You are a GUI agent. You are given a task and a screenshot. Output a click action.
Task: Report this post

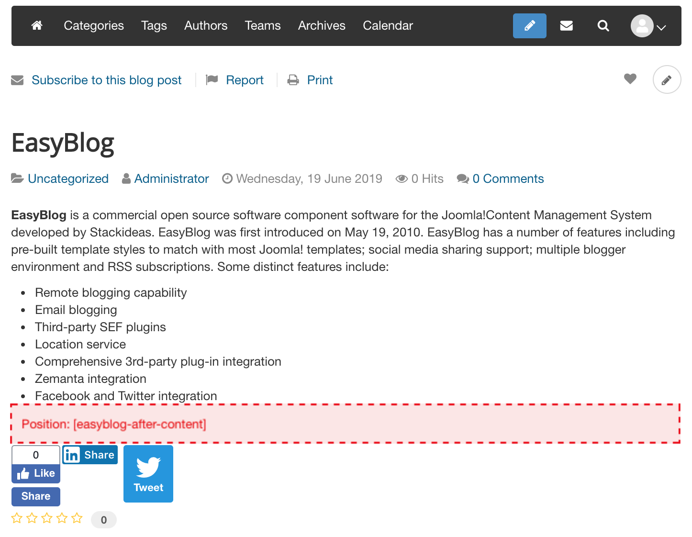pos(245,80)
